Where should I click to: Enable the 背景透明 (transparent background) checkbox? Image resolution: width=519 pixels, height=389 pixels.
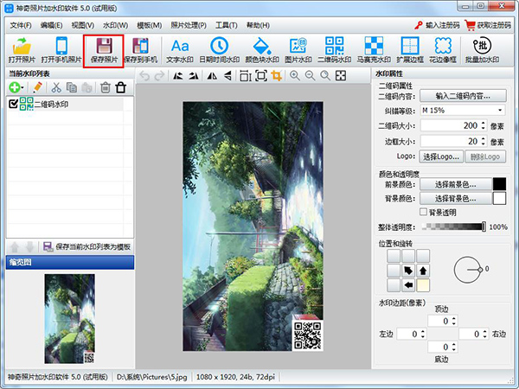(423, 212)
